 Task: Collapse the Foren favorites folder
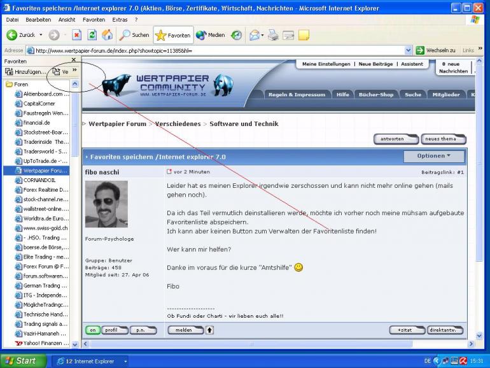(x=18, y=85)
